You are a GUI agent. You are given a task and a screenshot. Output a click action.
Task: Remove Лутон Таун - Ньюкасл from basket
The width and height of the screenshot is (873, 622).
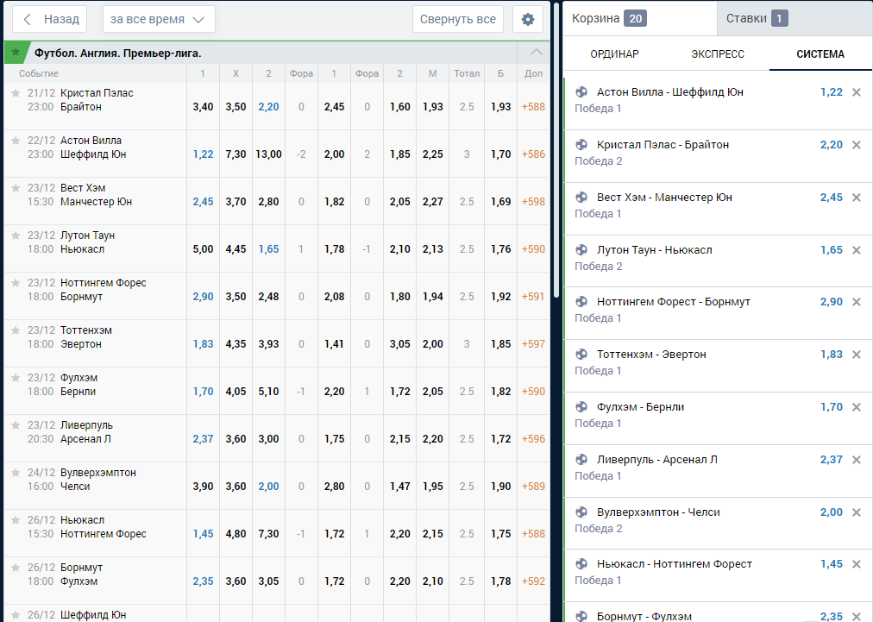coord(857,250)
